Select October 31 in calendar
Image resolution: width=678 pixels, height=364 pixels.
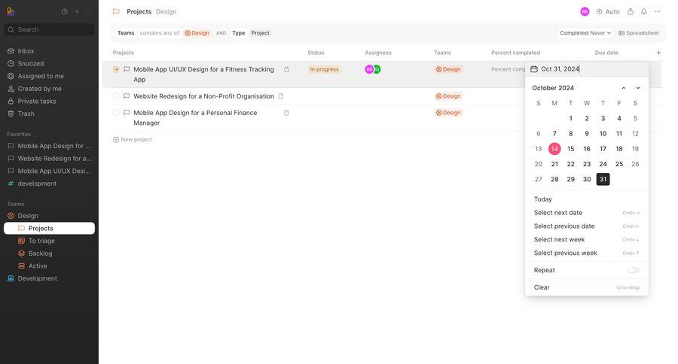tap(603, 179)
